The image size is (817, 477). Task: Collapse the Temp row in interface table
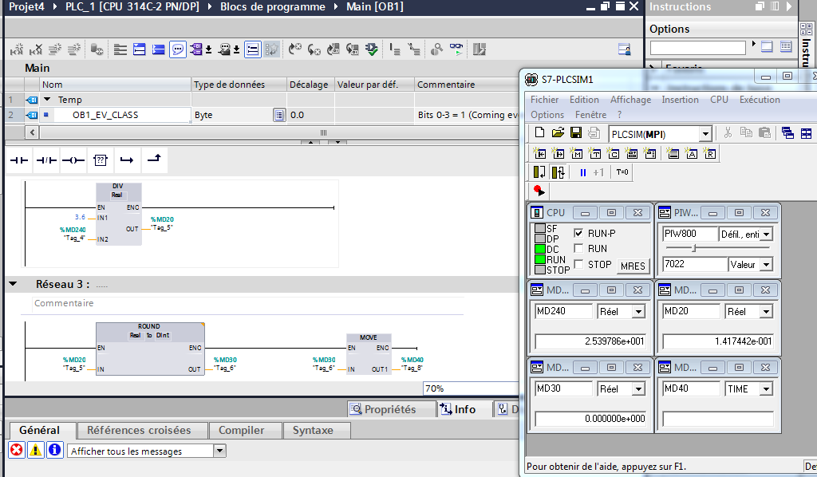(x=47, y=100)
